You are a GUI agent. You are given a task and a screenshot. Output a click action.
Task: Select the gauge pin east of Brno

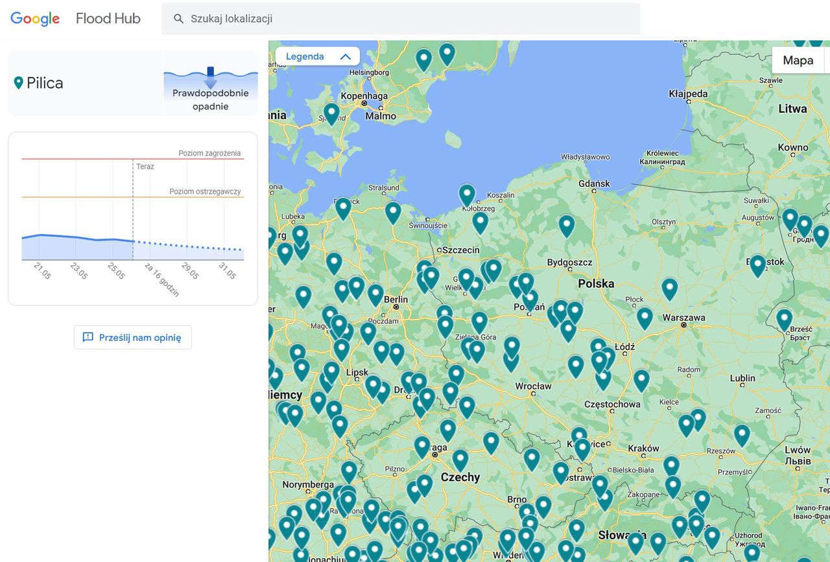click(543, 506)
